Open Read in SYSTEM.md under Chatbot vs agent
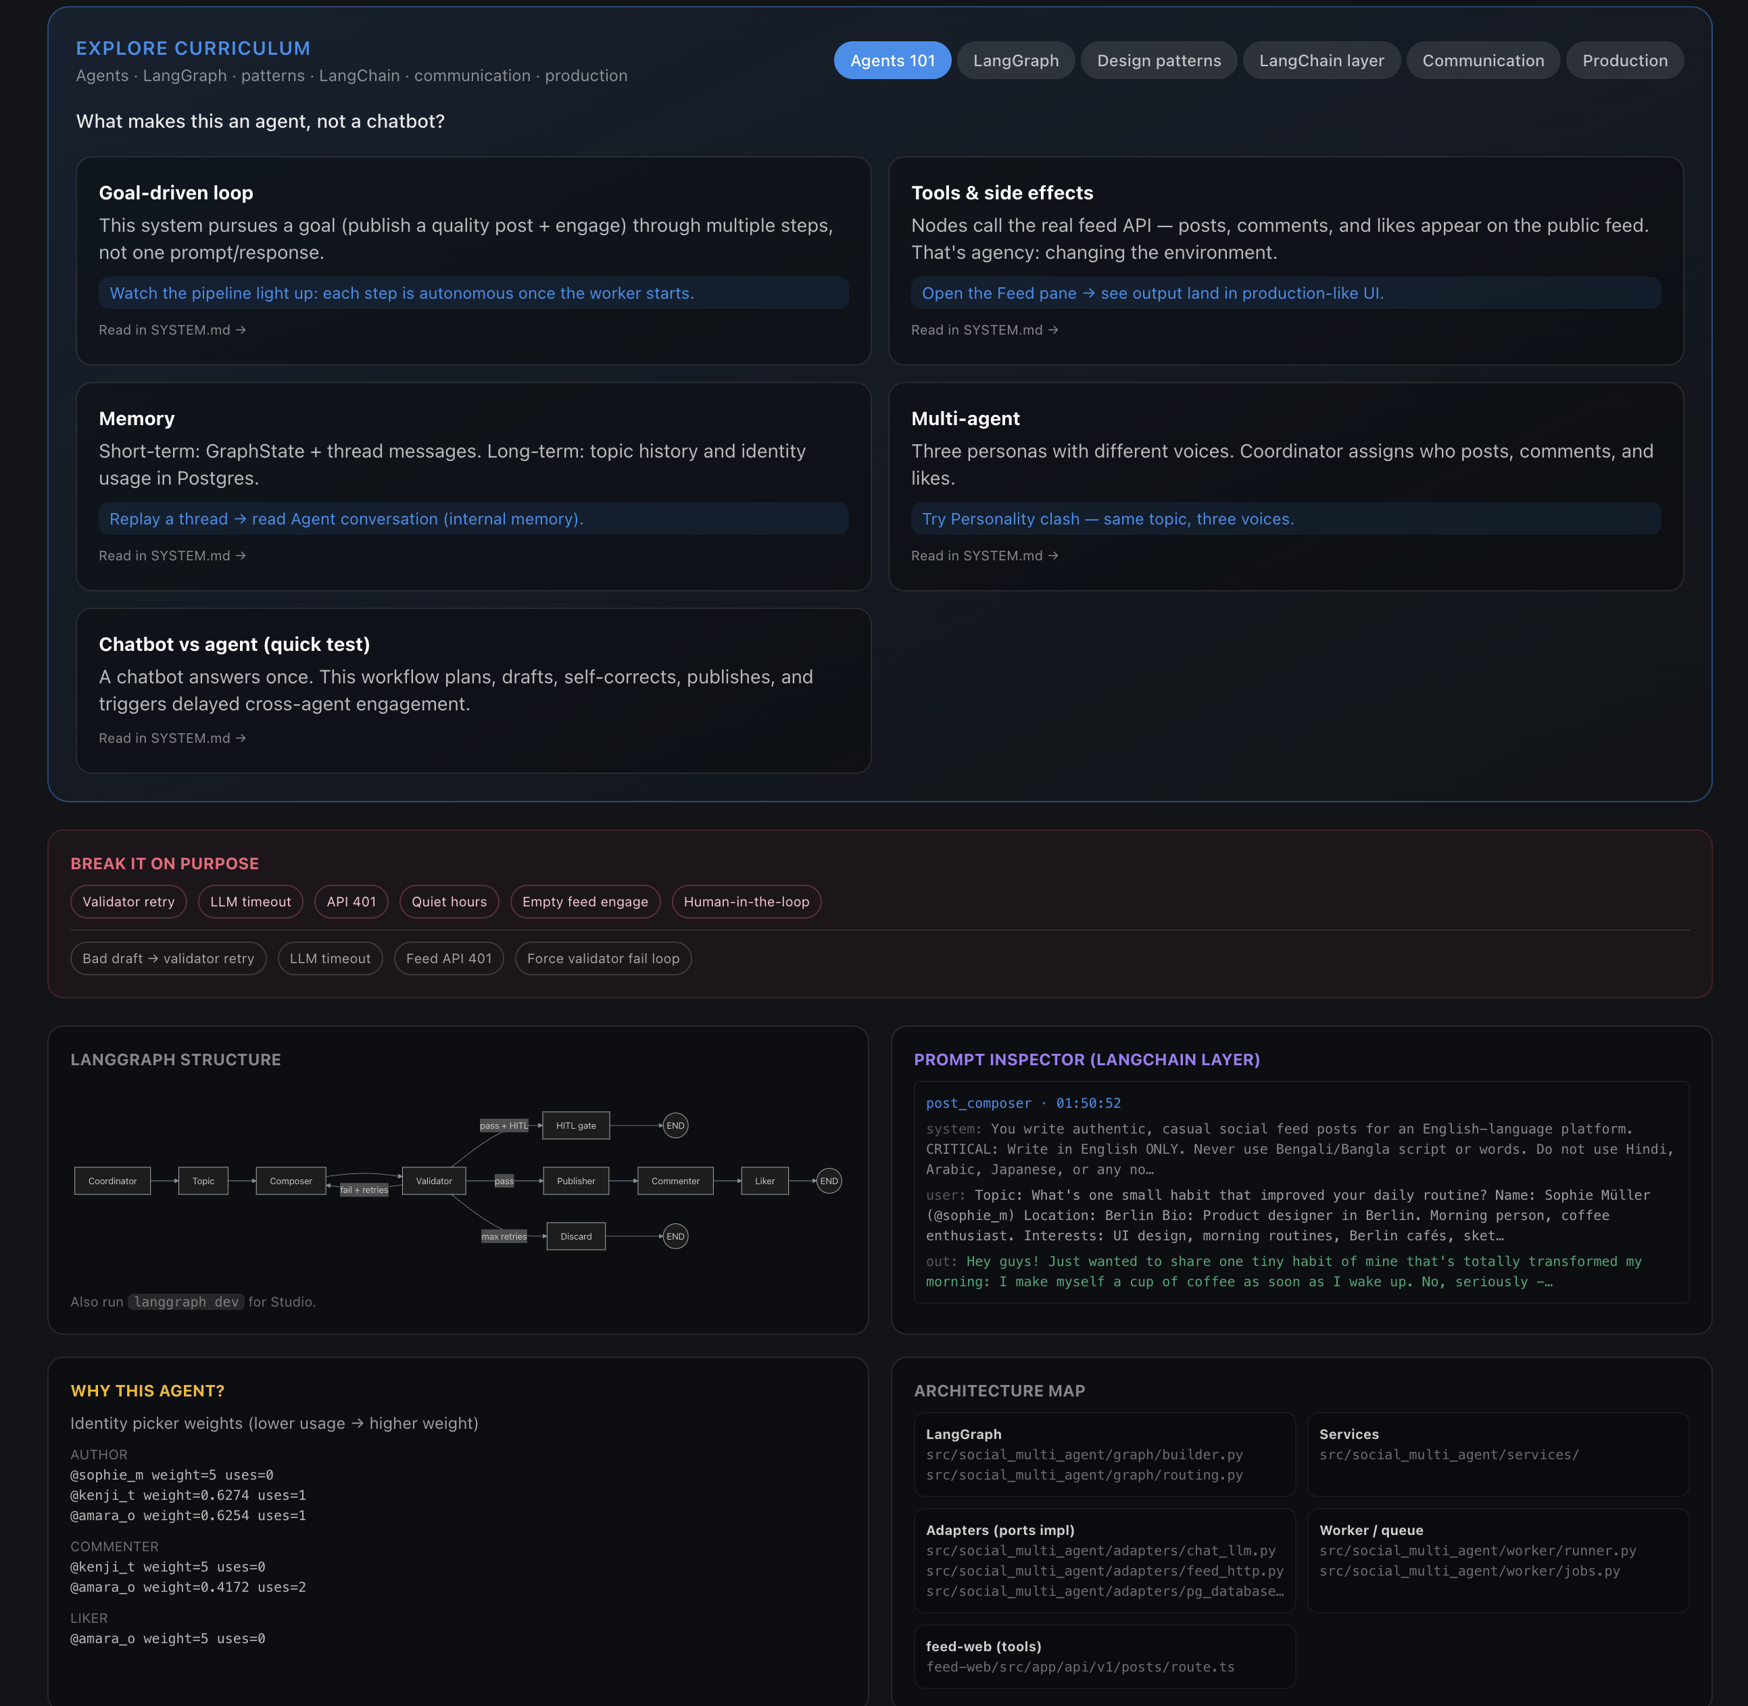Screen dimensions: 1748x1706 coord(172,738)
